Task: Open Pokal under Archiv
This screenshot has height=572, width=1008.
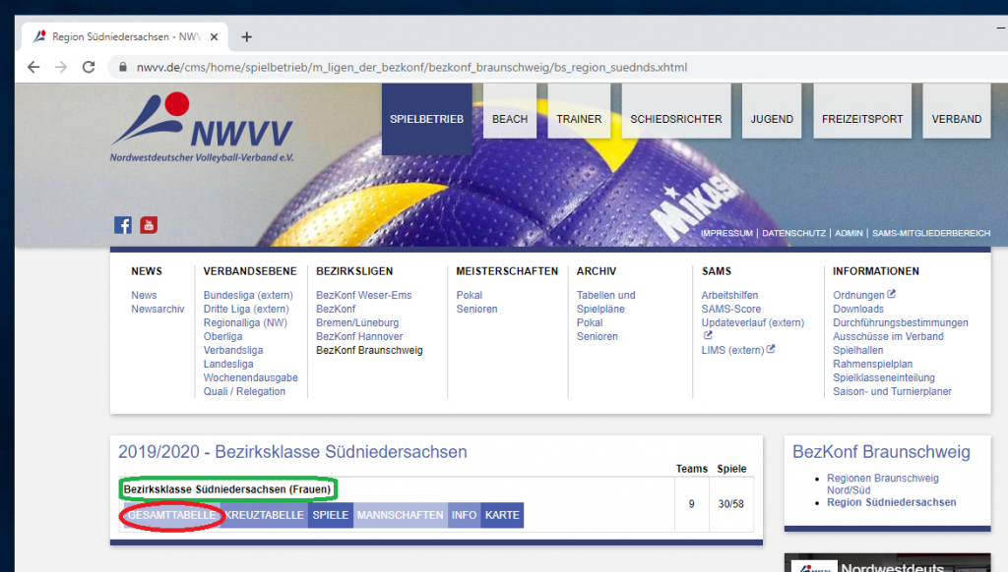Action: 590,323
